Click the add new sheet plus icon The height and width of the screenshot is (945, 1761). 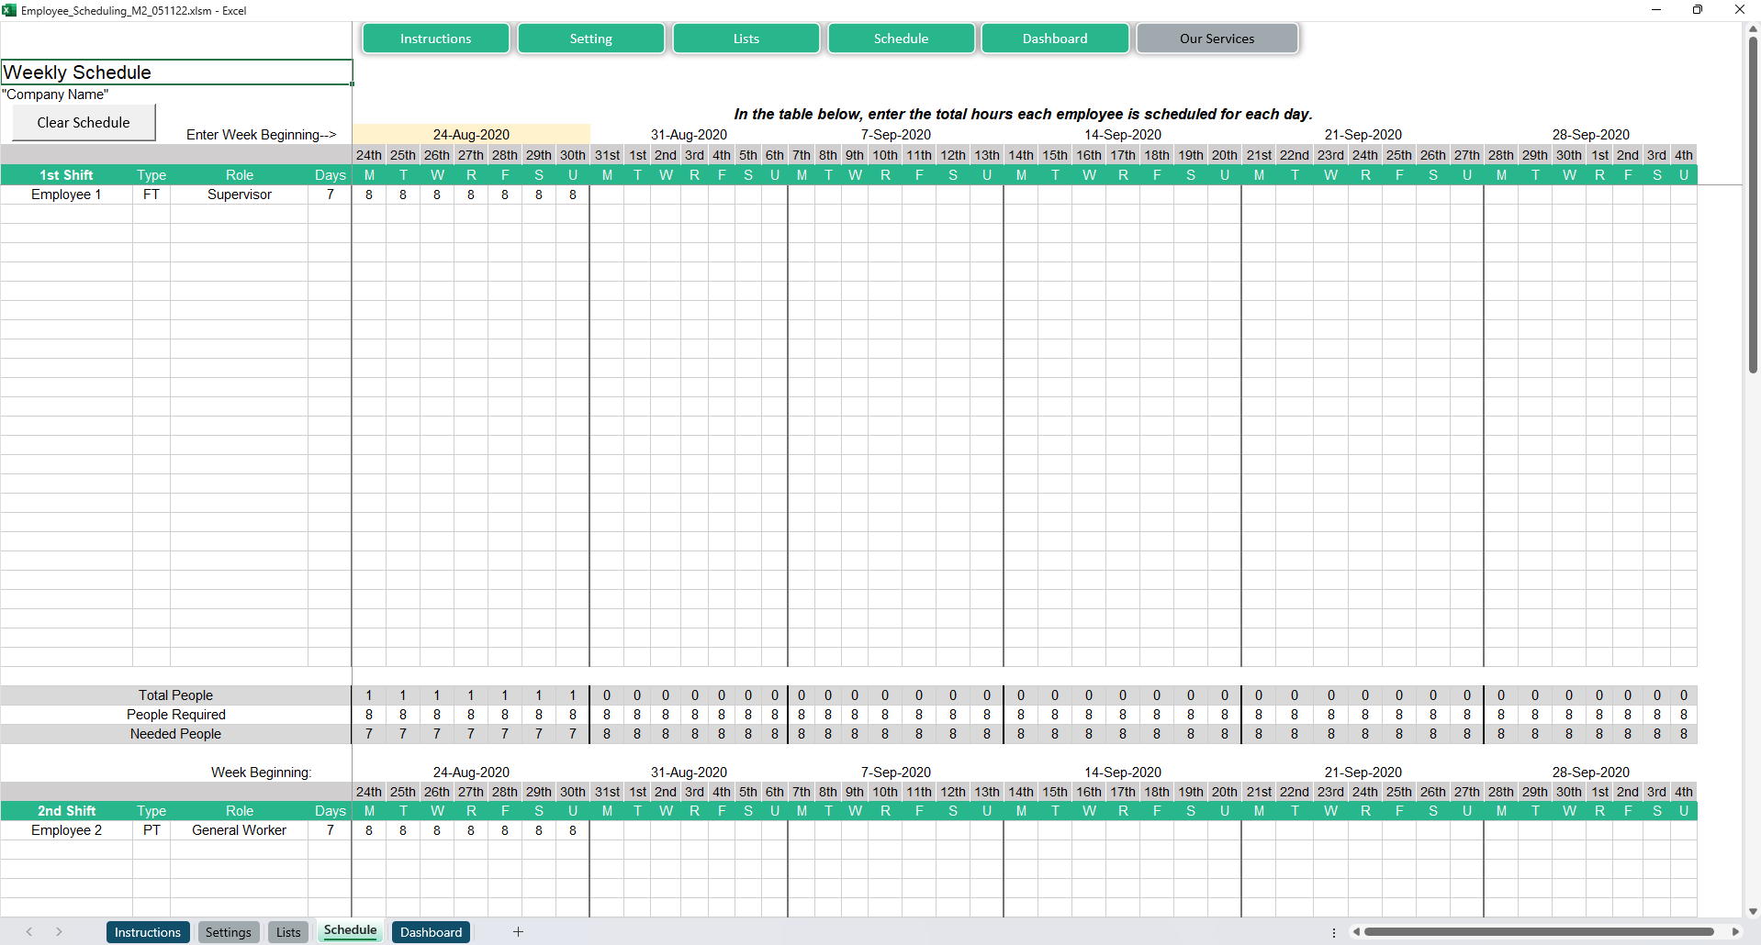click(518, 932)
